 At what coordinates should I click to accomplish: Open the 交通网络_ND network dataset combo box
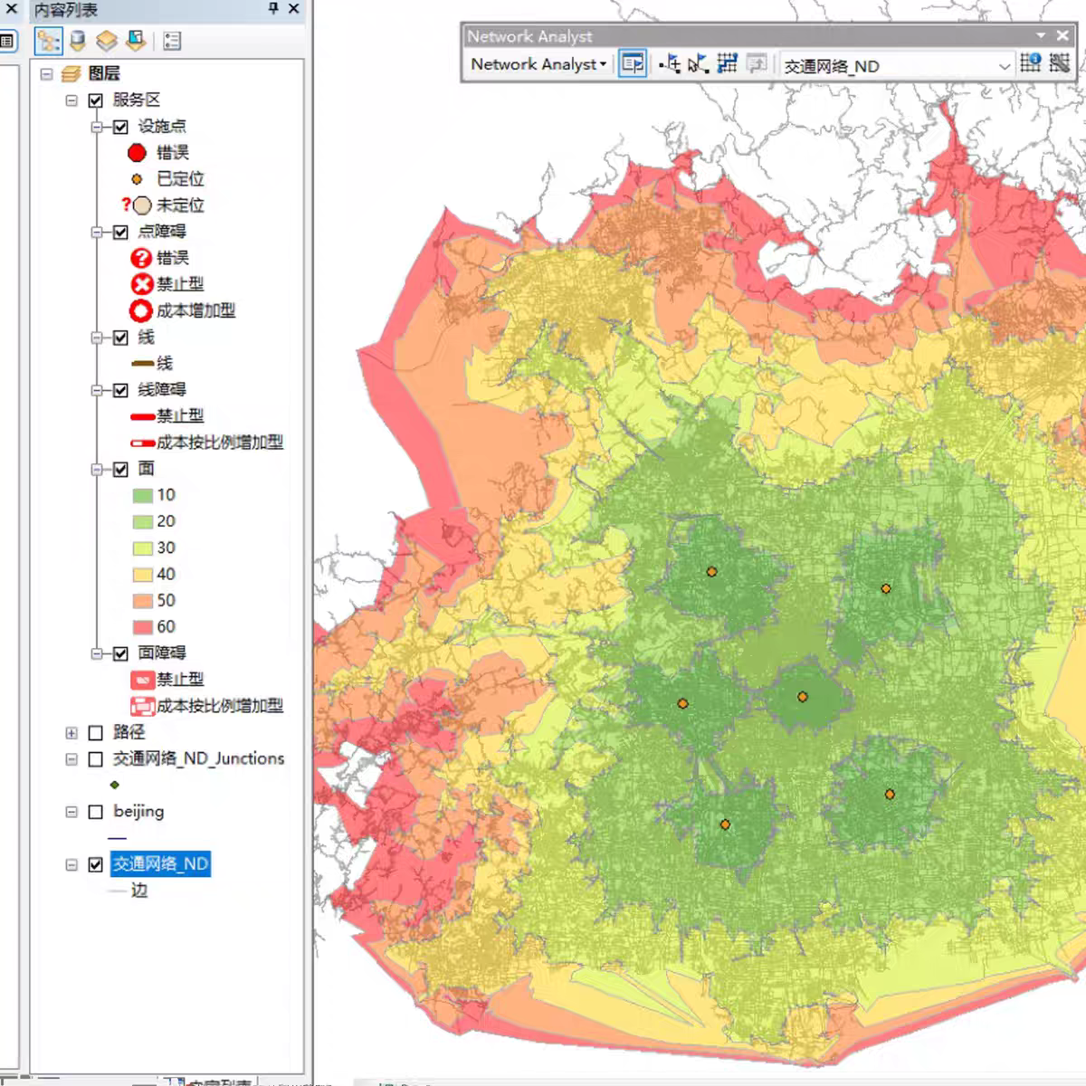tap(1005, 64)
